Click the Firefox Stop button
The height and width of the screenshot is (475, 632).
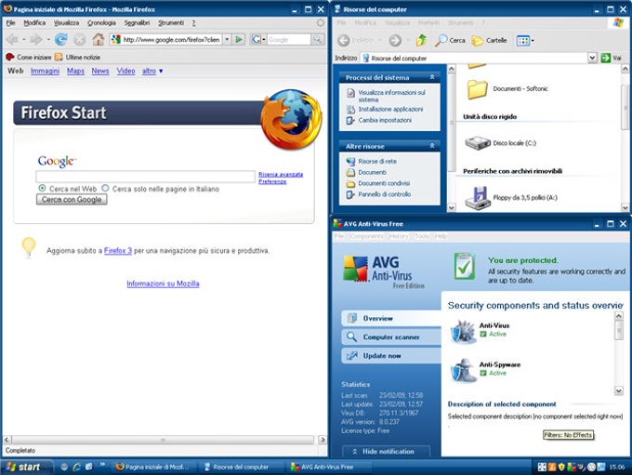[79, 39]
